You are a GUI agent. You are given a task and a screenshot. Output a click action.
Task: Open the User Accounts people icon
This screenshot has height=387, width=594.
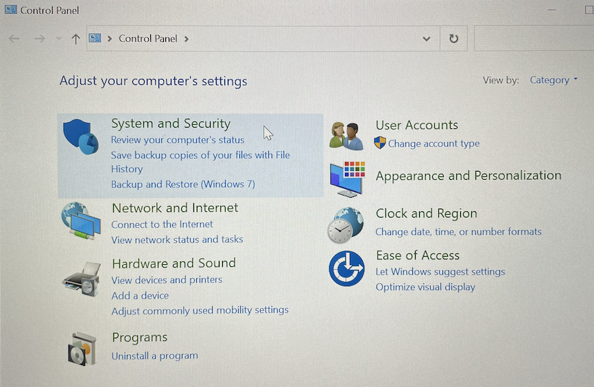[346, 136]
